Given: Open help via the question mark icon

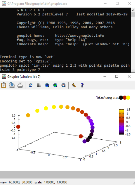Looking at the screenshot, I should click(x=82, y=85).
